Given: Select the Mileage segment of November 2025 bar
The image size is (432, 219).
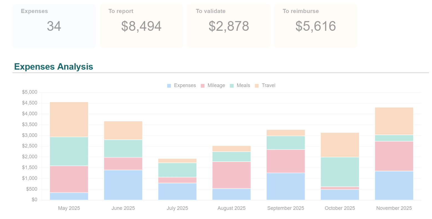Looking at the screenshot, I should tap(394, 156).
